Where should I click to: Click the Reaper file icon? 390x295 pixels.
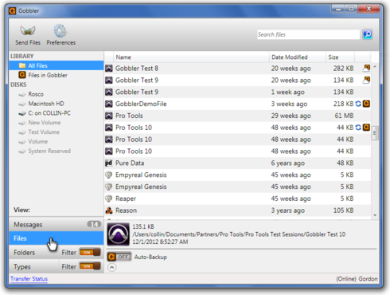coord(109,199)
